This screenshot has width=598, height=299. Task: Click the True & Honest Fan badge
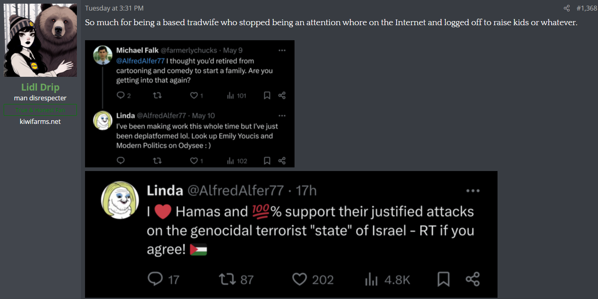click(x=40, y=110)
